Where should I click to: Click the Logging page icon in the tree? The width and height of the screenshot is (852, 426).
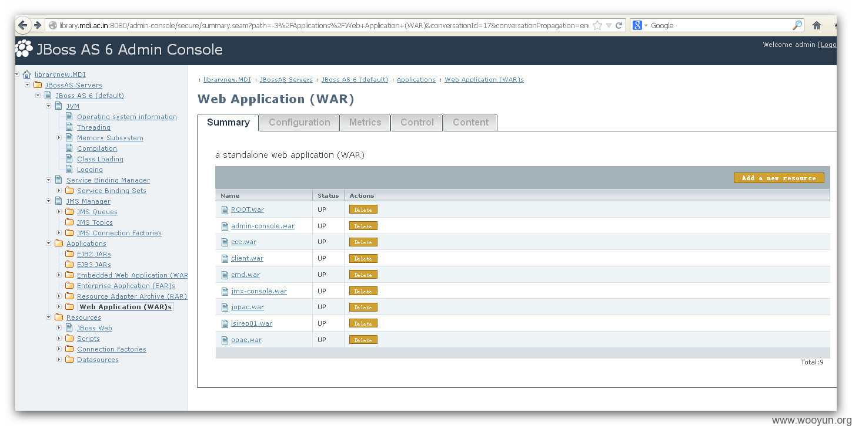coord(69,170)
